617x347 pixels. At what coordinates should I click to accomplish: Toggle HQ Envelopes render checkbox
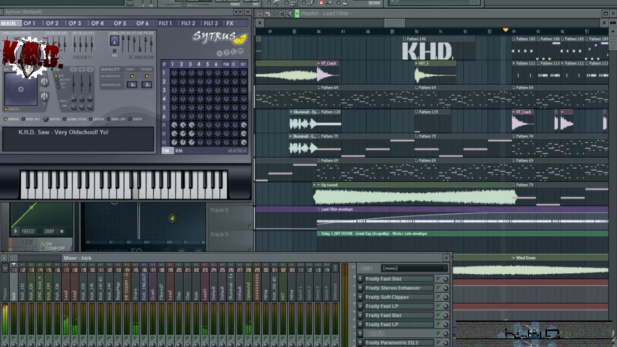pyautogui.click(x=147, y=76)
